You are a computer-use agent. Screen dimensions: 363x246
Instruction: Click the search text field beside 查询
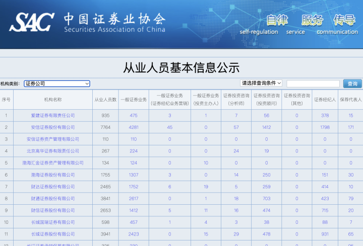313,84
